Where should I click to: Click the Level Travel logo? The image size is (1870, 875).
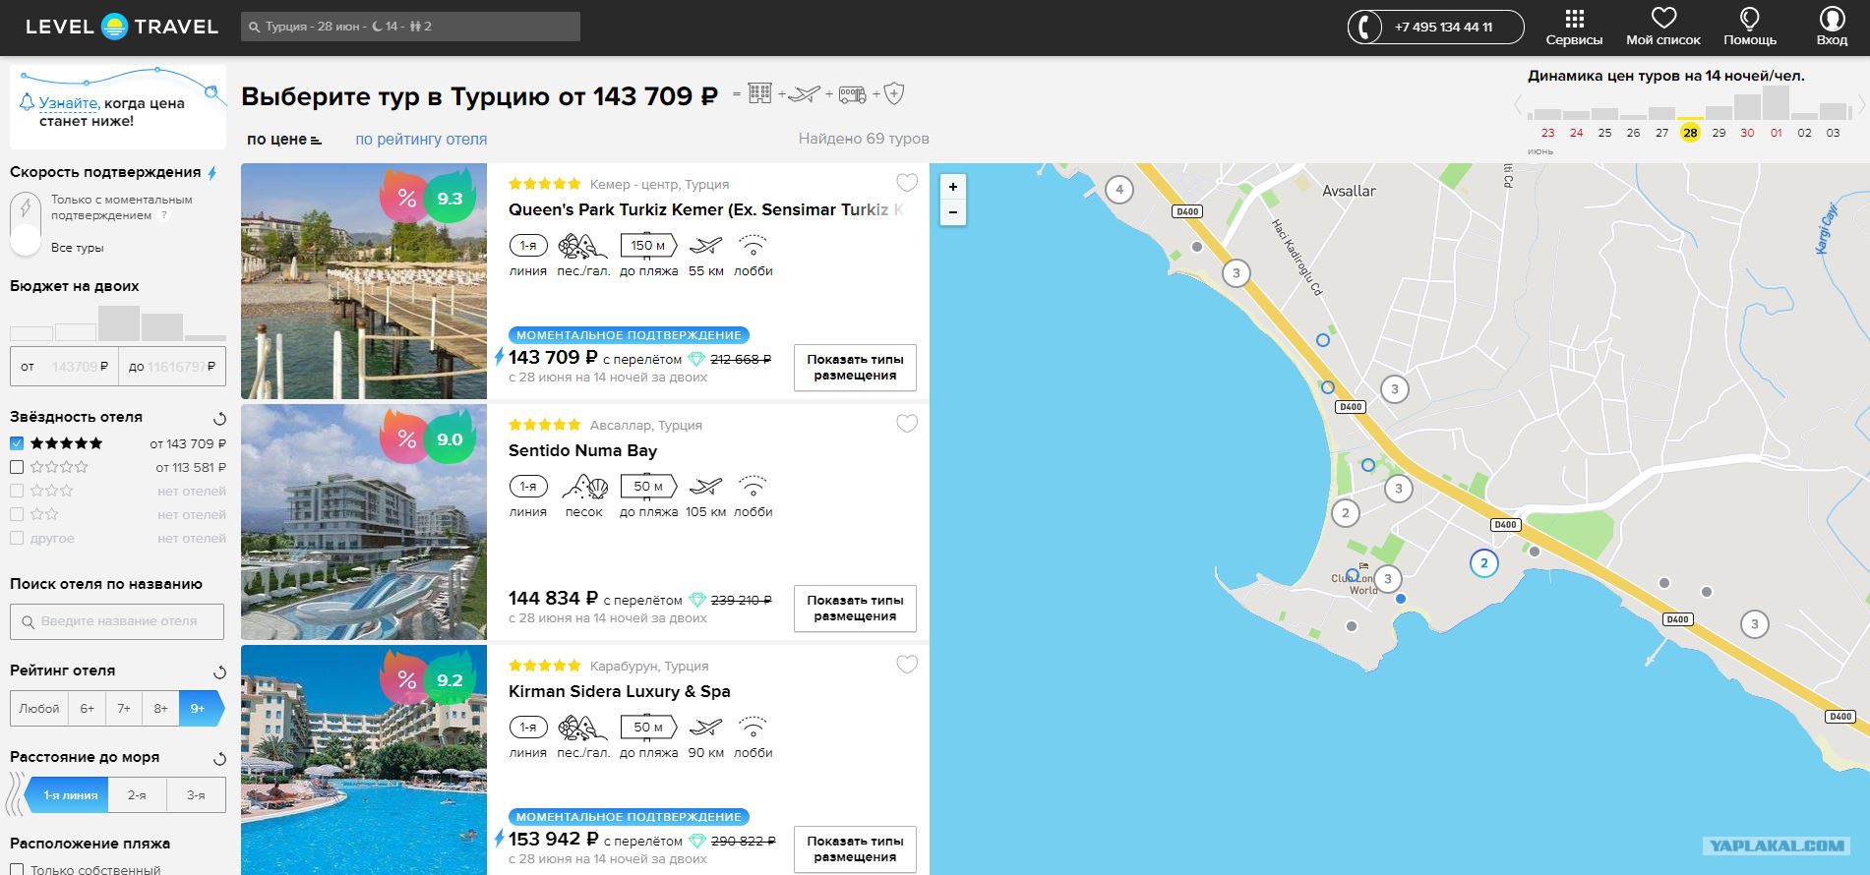click(122, 27)
